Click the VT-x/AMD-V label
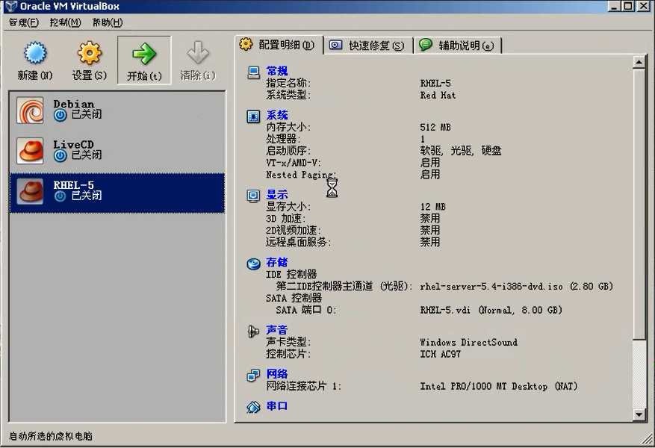This screenshot has height=448, width=655. click(294, 163)
